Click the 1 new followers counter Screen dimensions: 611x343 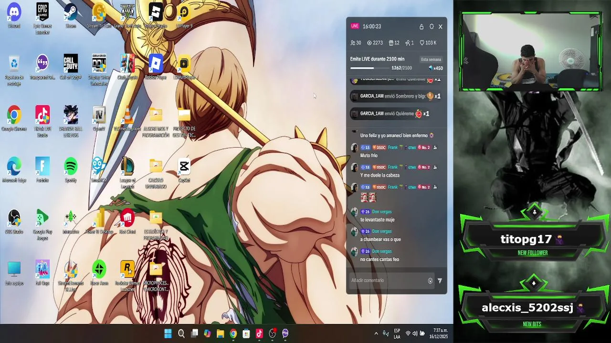[x=410, y=43]
